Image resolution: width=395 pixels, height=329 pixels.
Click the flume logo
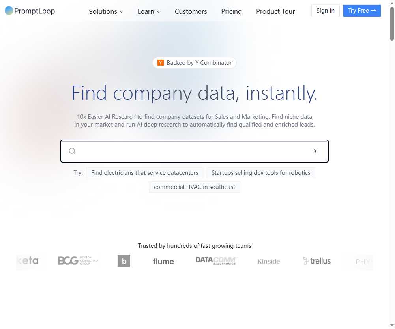point(163,261)
